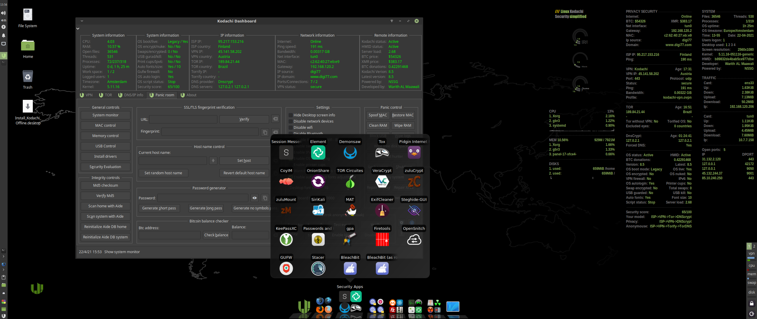The height and width of the screenshot is (319, 757).
Task: Launch Passwords and Keys icon
Action: click(318, 239)
